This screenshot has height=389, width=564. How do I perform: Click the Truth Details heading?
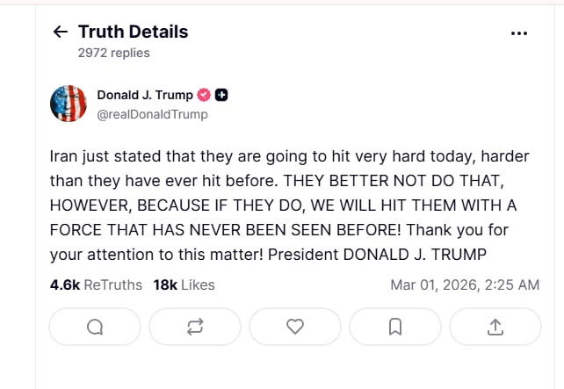(133, 32)
